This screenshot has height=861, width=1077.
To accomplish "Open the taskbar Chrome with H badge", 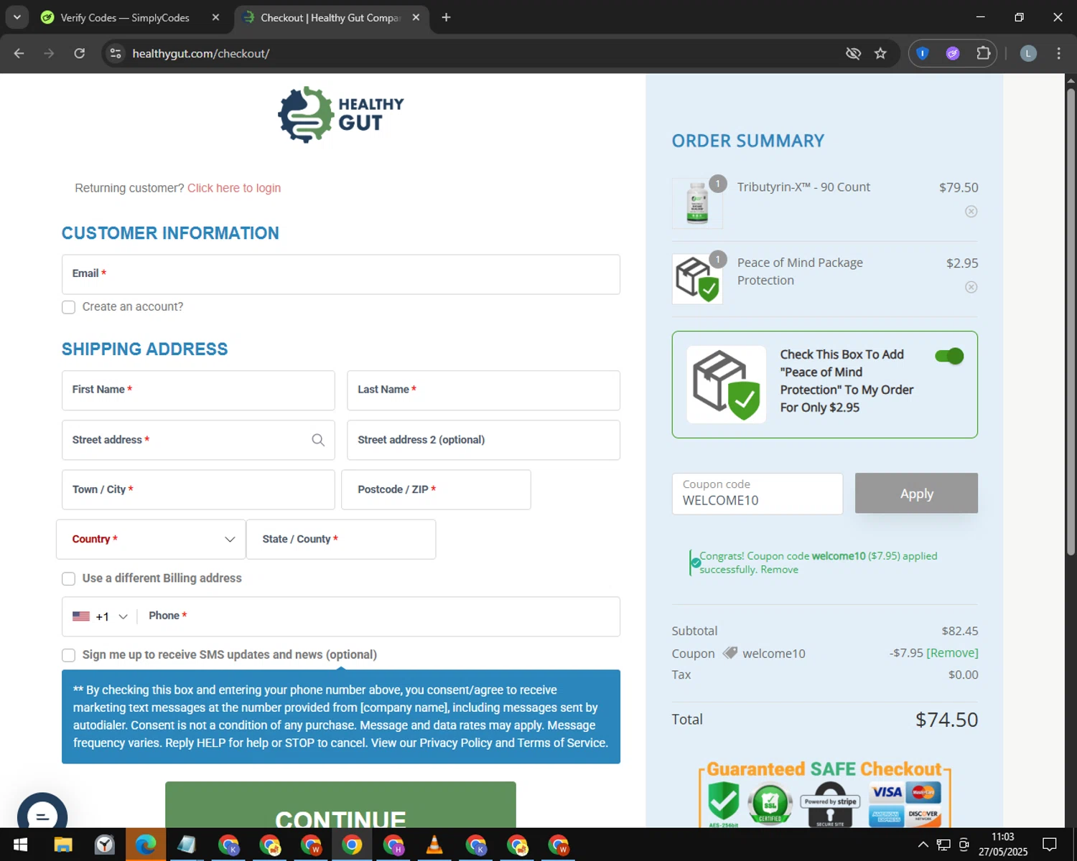I will [x=393, y=845].
